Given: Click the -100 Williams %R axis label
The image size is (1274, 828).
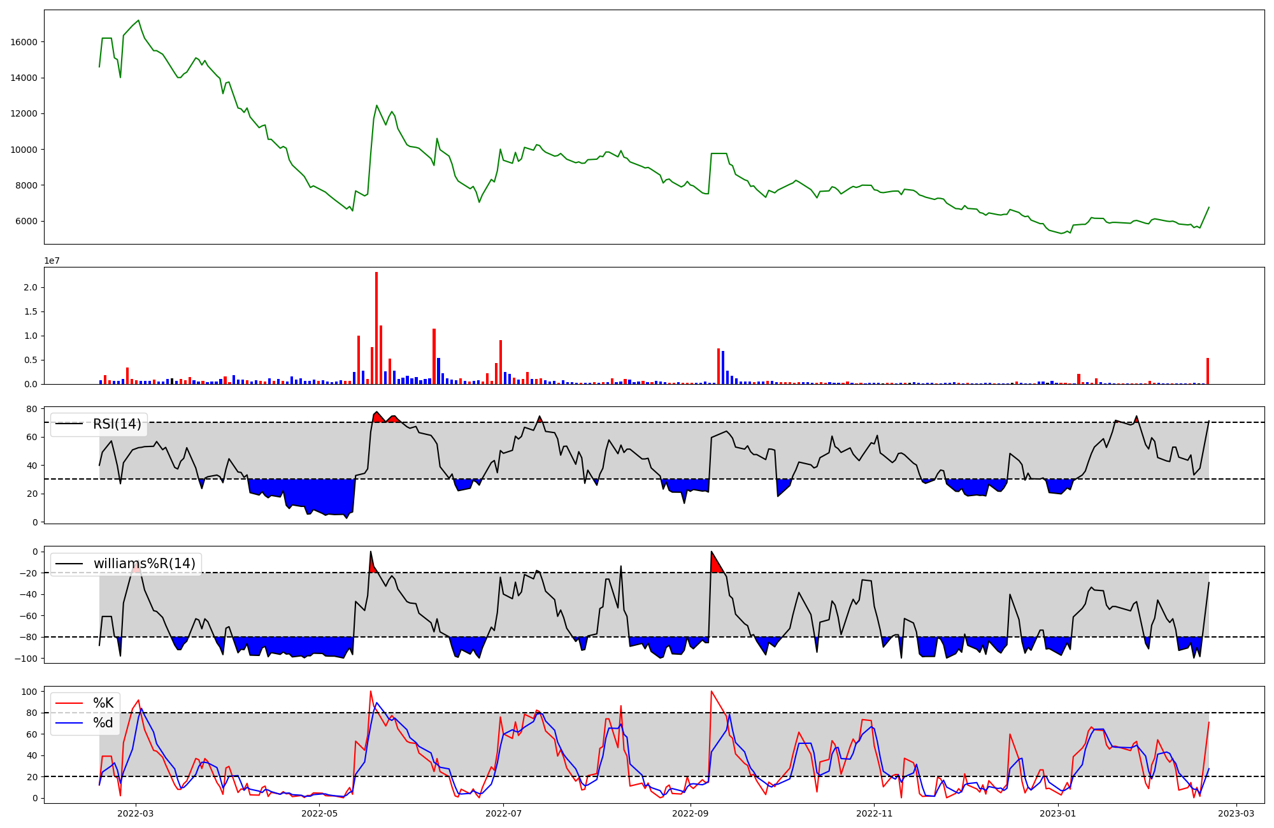Looking at the screenshot, I should pos(25,659).
